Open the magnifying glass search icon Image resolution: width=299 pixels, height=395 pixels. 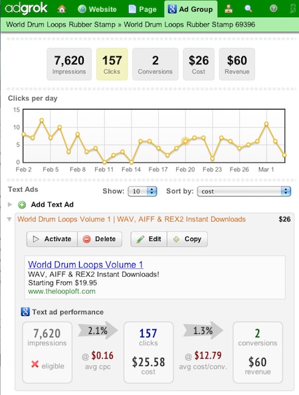[249, 9]
